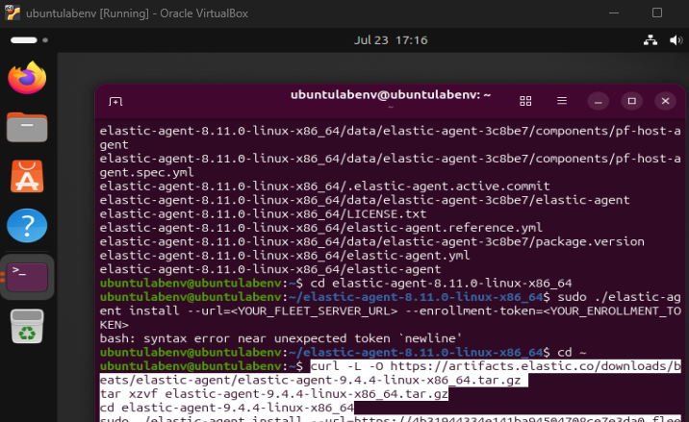689x422 pixels.
Task: Minimize the terminal window
Action: pos(598,102)
